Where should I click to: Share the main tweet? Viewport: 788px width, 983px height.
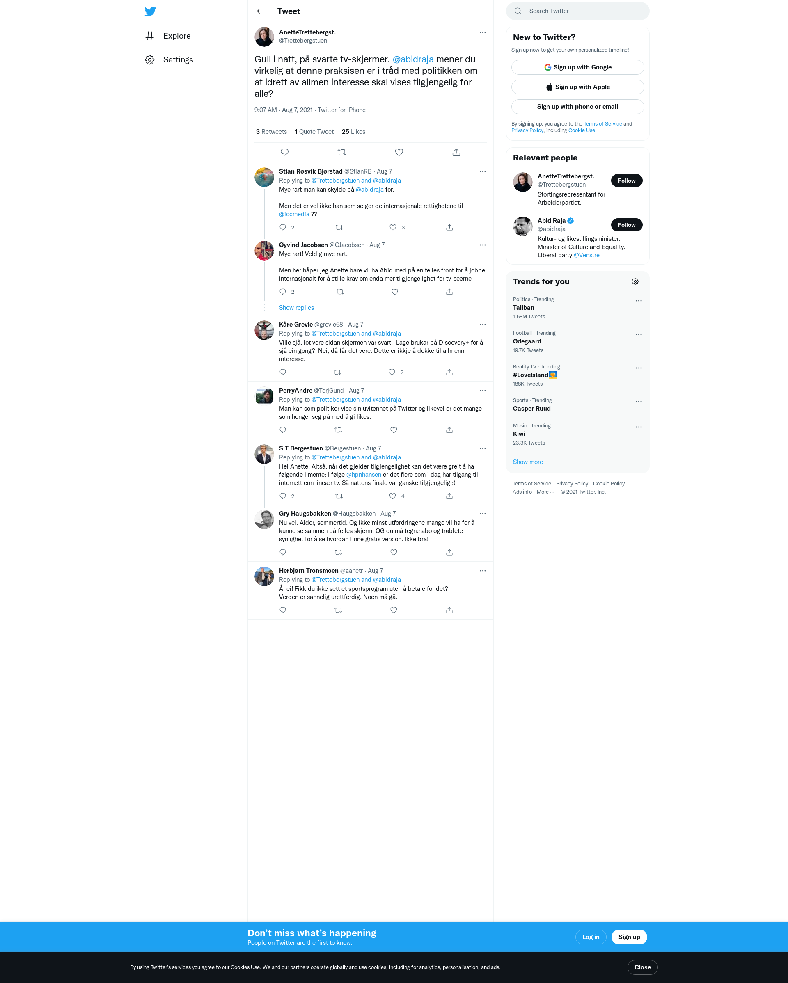click(x=456, y=152)
